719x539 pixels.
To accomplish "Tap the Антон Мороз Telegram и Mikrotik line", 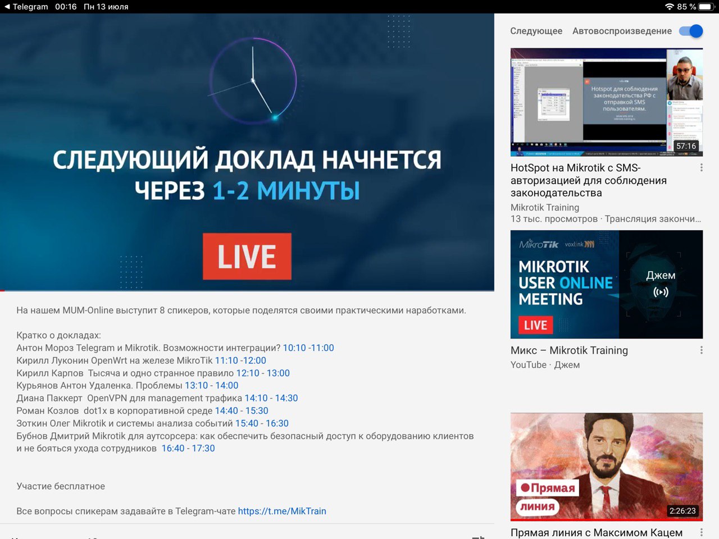I will coord(175,348).
